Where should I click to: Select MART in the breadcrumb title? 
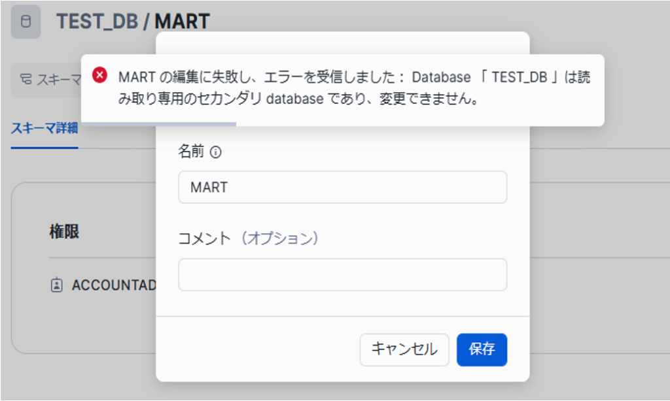(182, 21)
